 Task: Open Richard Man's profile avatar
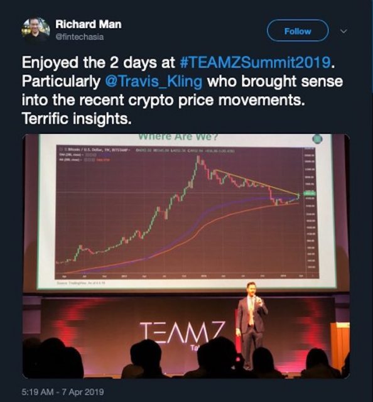36,30
